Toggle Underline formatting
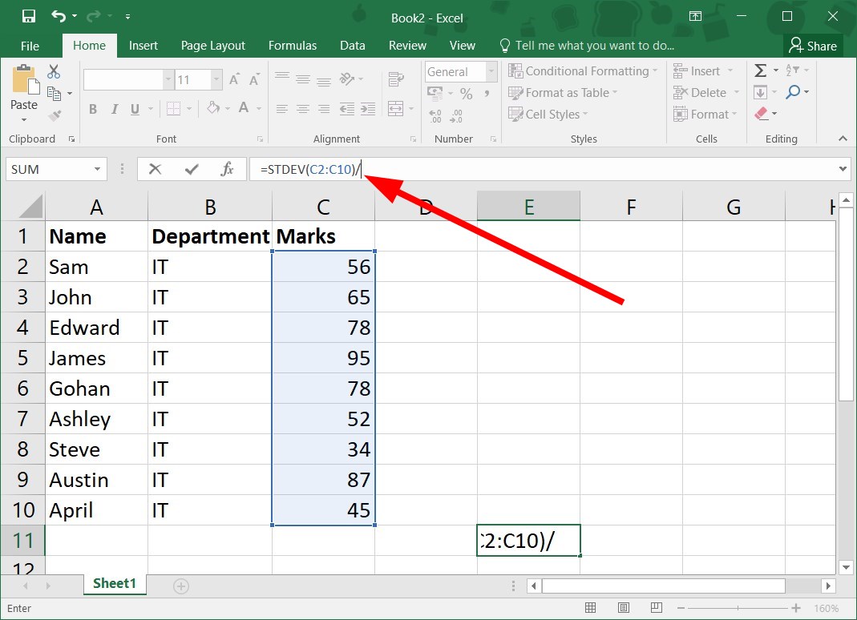This screenshot has height=620, width=857. click(x=135, y=109)
